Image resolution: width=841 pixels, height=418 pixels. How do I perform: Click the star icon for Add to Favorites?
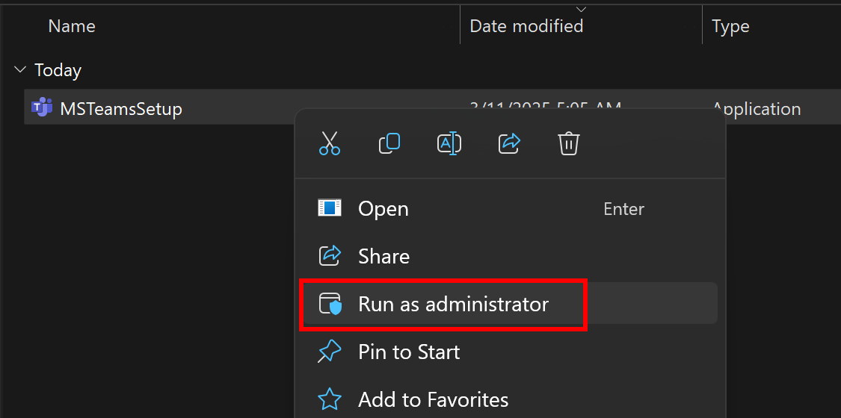(x=330, y=399)
